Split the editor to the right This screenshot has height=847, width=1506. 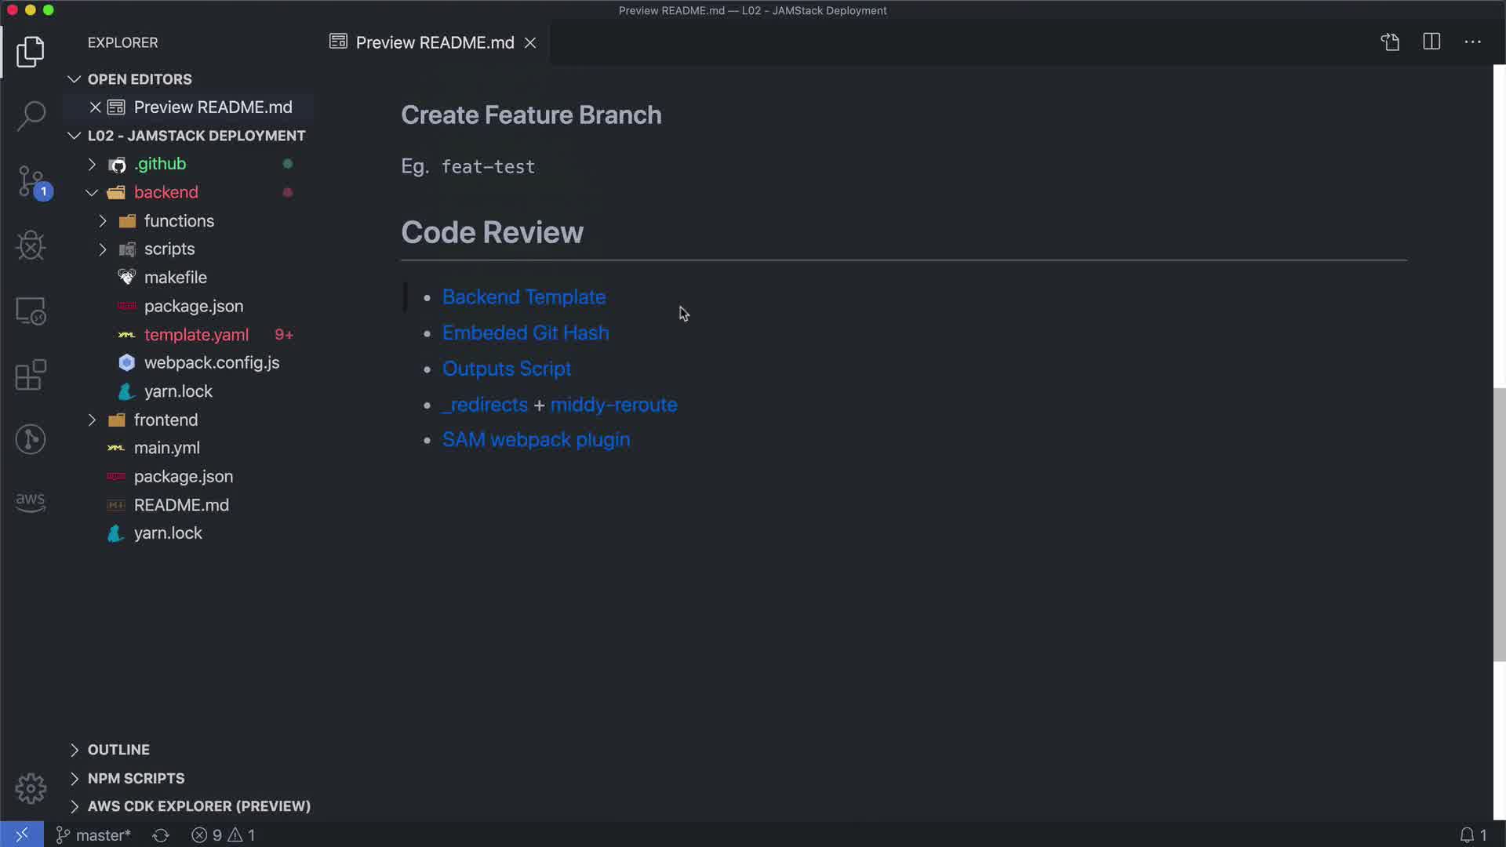tap(1431, 42)
